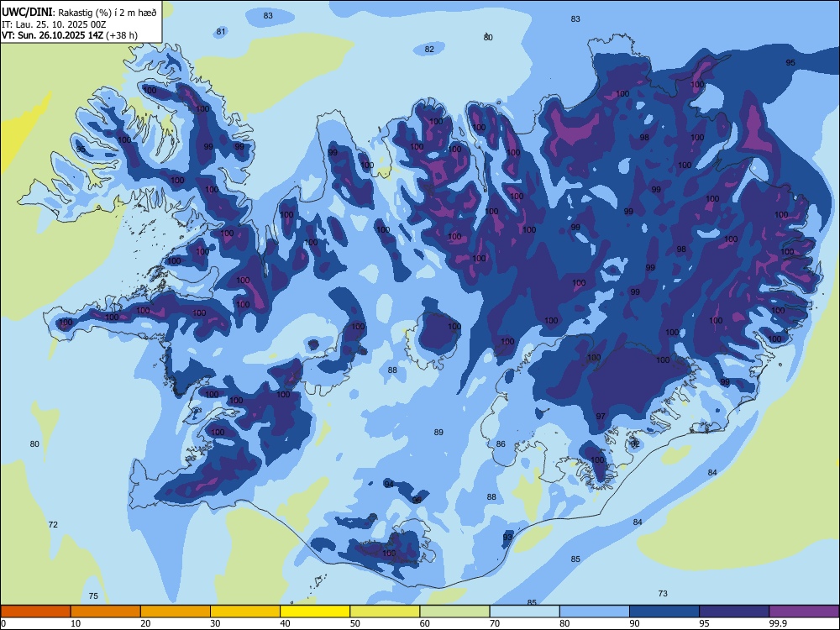Select the purple above-99.9 legend swatch
Viewport: 840px width, 630px height.
[804, 612]
